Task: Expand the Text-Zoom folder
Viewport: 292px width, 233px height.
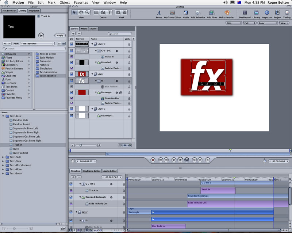Action: point(3,174)
